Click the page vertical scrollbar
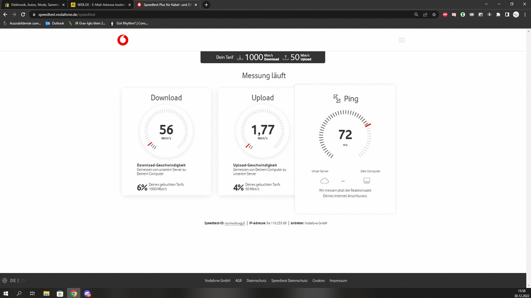The image size is (531, 298). 528,158
